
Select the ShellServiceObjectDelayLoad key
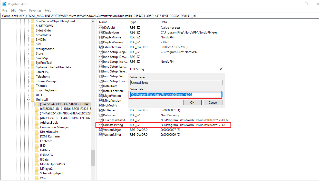(x=55, y=21)
